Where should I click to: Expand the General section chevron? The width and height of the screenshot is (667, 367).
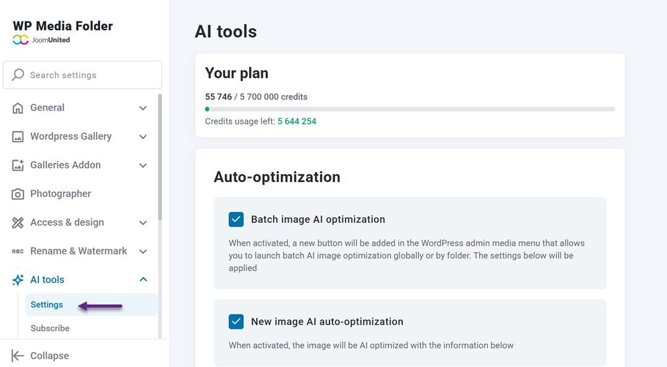click(x=143, y=107)
